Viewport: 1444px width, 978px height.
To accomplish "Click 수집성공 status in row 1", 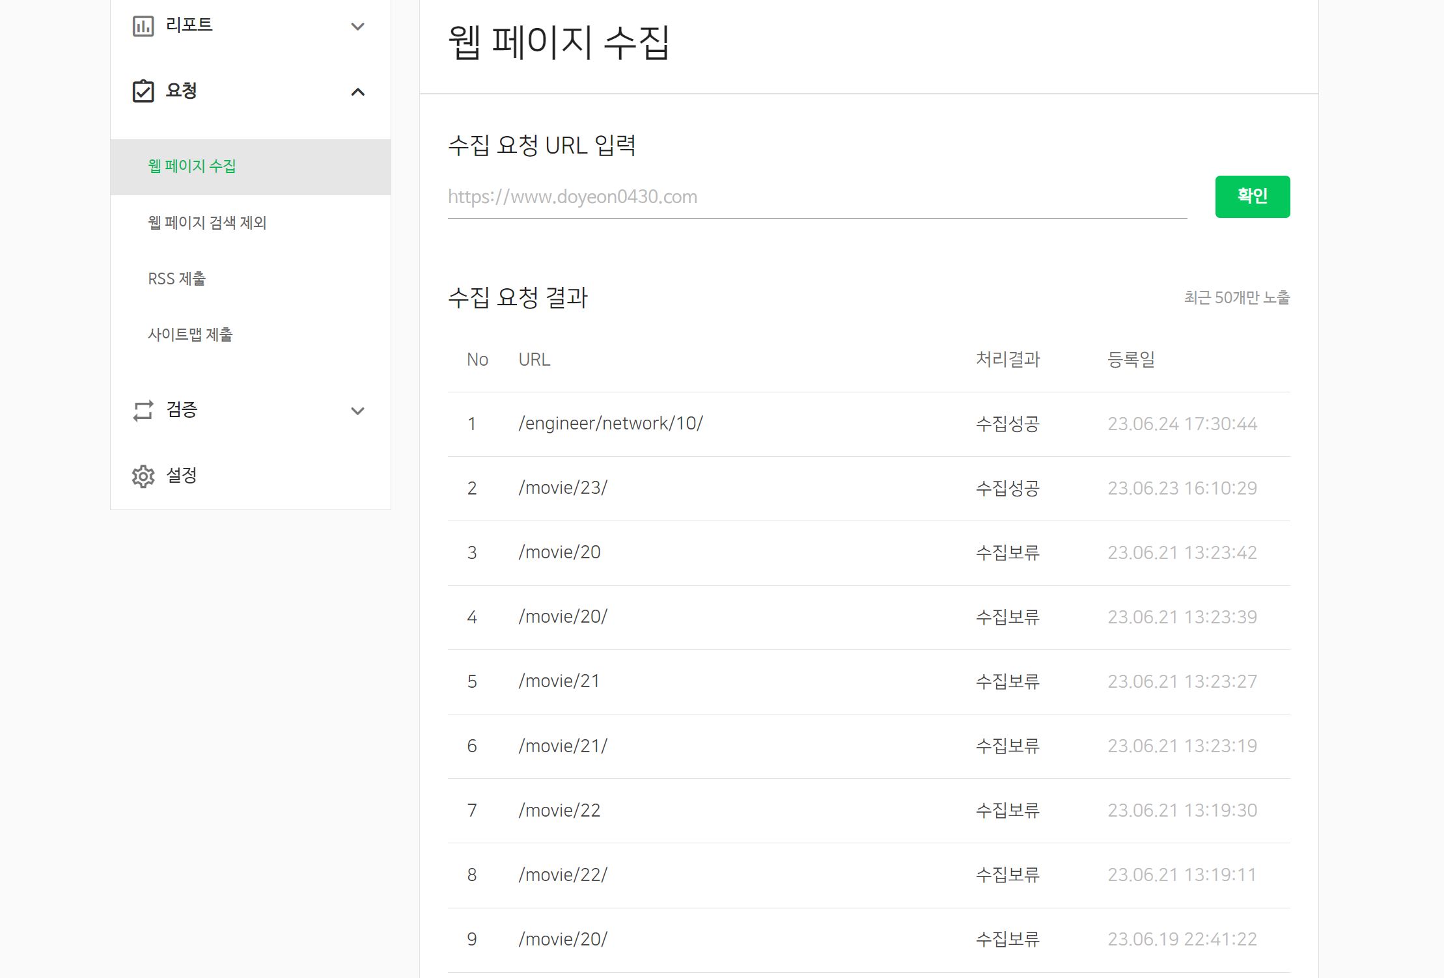I will (x=1008, y=424).
